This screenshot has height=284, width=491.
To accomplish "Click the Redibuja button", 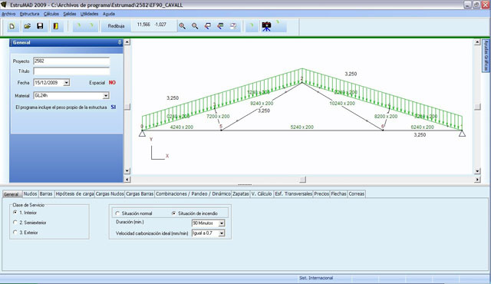I will (116, 26).
